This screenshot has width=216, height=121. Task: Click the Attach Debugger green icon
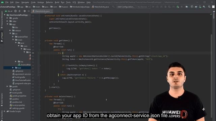tap(178, 7)
